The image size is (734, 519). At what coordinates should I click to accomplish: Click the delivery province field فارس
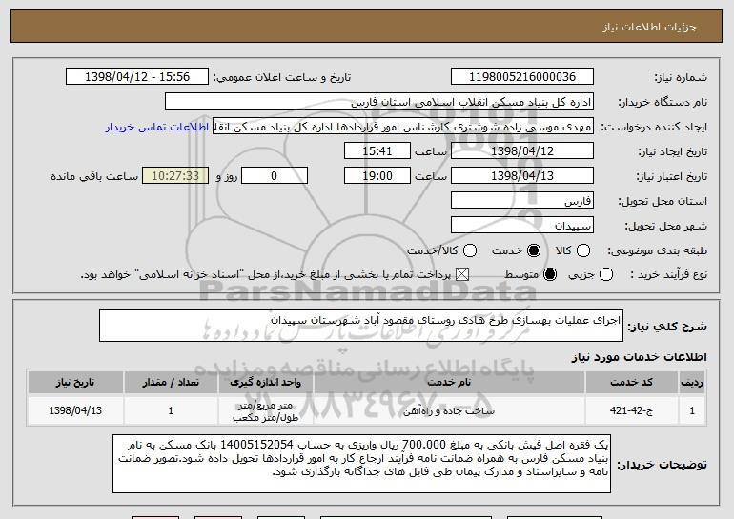(522, 201)
